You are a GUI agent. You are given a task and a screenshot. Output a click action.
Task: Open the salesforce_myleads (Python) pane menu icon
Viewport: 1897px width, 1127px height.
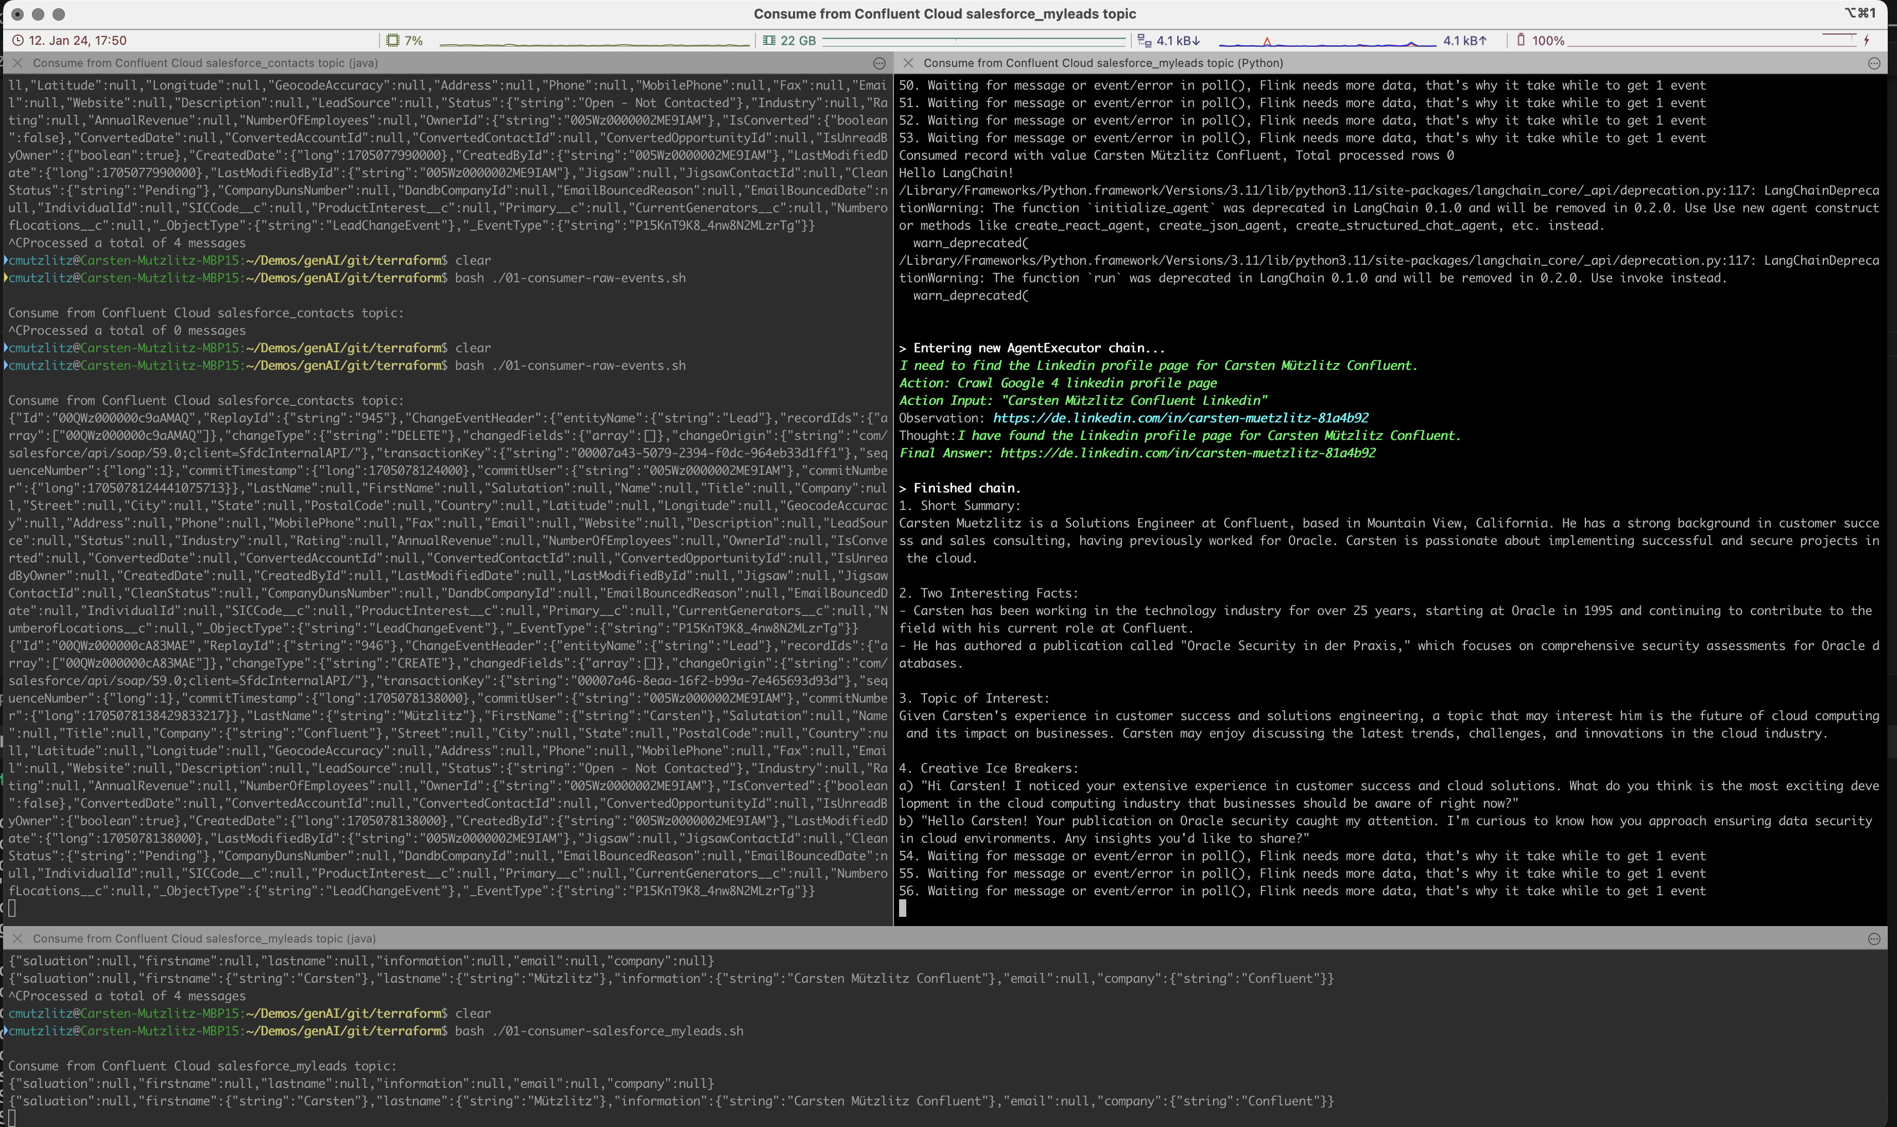pyautogui.click(x=1873, y=63)
